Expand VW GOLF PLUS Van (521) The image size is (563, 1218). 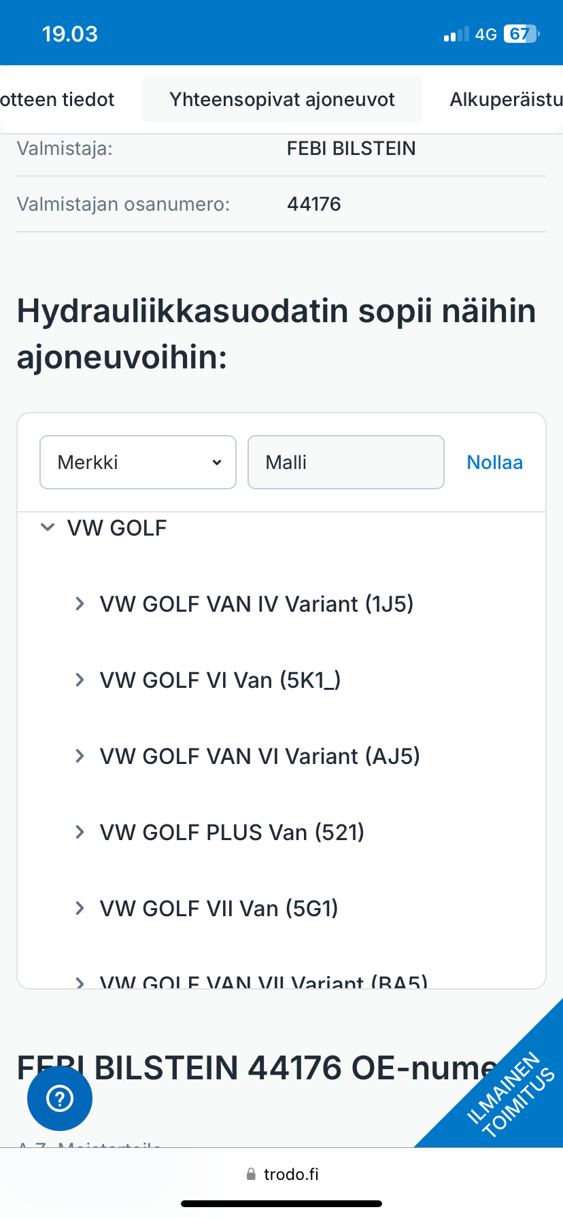80,832
